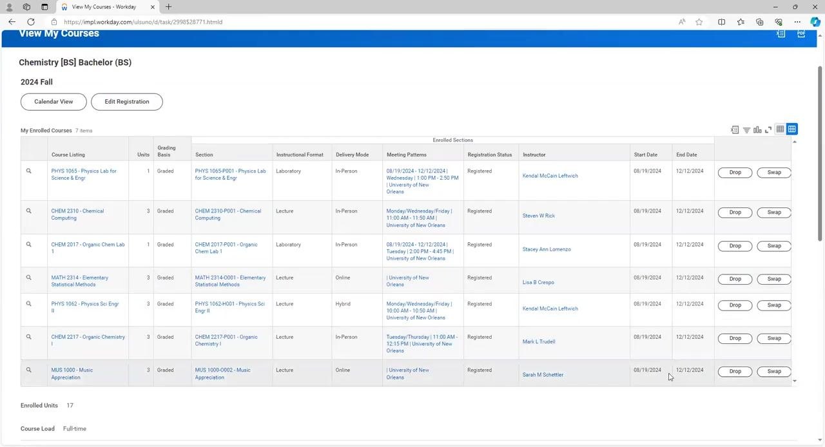Preview CHEM 2310 row magnifier icon

pos(28,211)
